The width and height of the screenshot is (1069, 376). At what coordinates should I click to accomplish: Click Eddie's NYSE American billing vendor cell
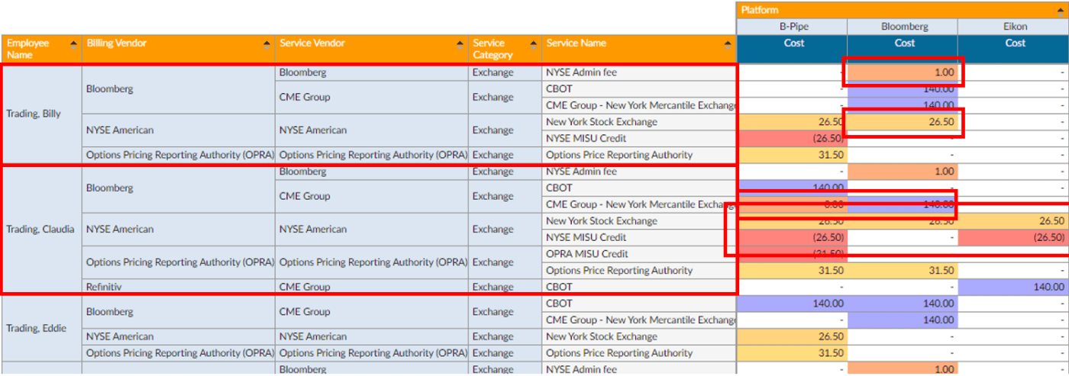(179, 336)
